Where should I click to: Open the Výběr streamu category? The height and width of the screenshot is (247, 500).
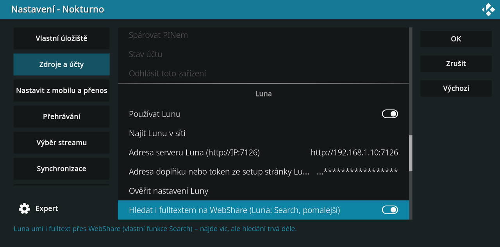coord(61,143)
